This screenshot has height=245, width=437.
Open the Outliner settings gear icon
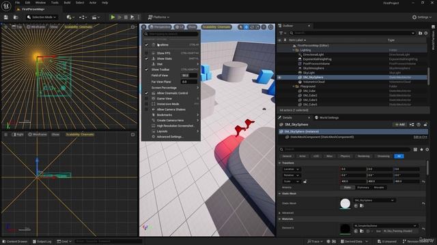pyautogui.click(x=426, y=33)
